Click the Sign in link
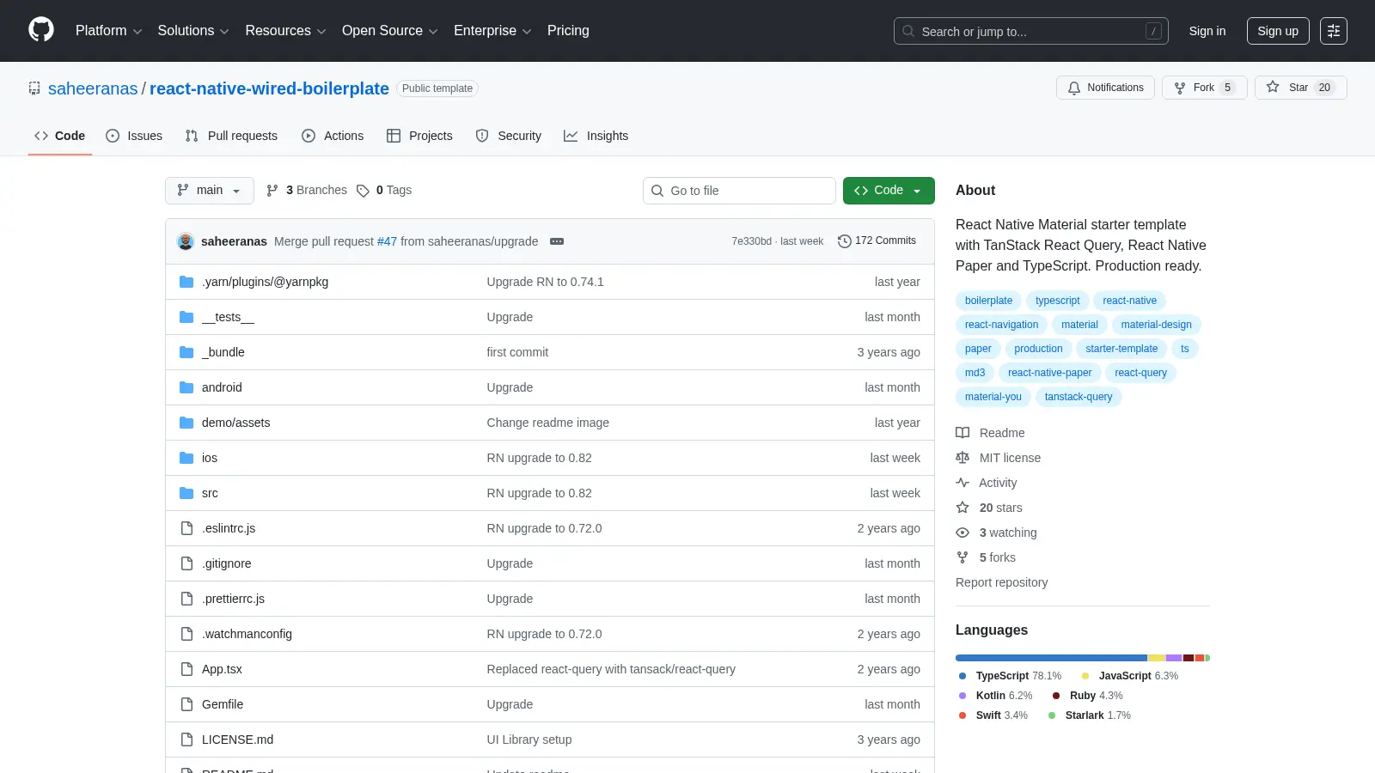1375x773 pixels. click(x=1207, y=31)
